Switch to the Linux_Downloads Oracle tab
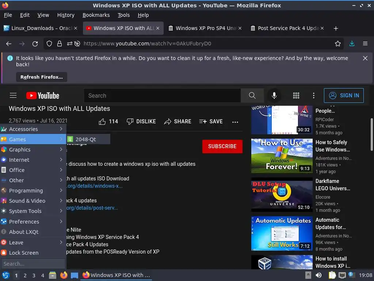 pyautogui.click(x=41, y=28)
